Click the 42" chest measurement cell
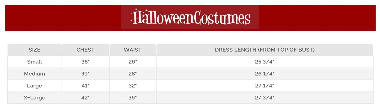 (x=85, y=98)
